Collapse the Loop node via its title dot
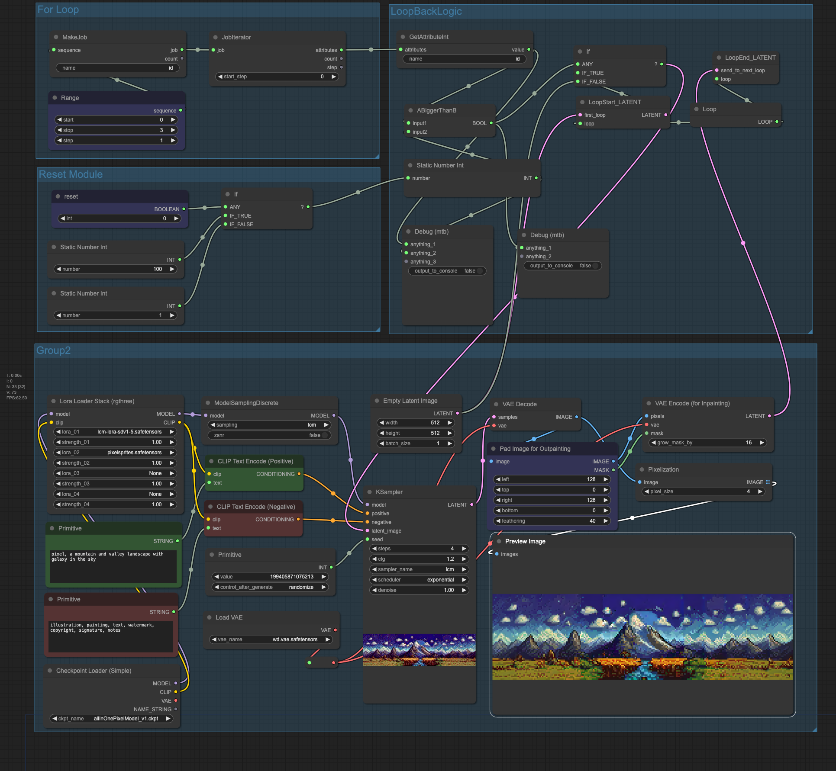The width and height of the screenshot is (836, 771). (697, 109)
